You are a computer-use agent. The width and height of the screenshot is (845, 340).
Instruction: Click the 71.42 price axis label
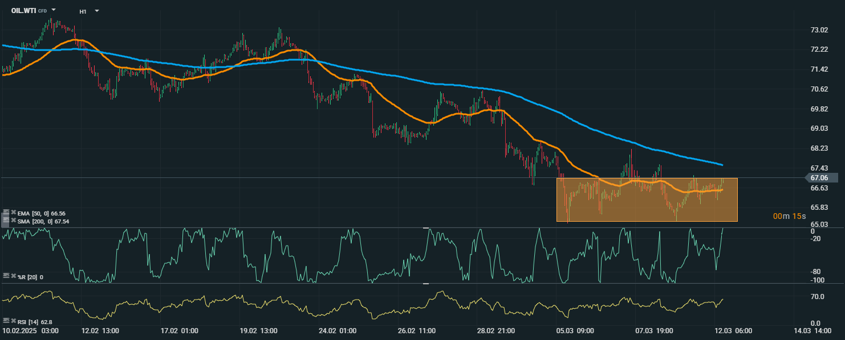pyautogui.click(x=819, y=69)
